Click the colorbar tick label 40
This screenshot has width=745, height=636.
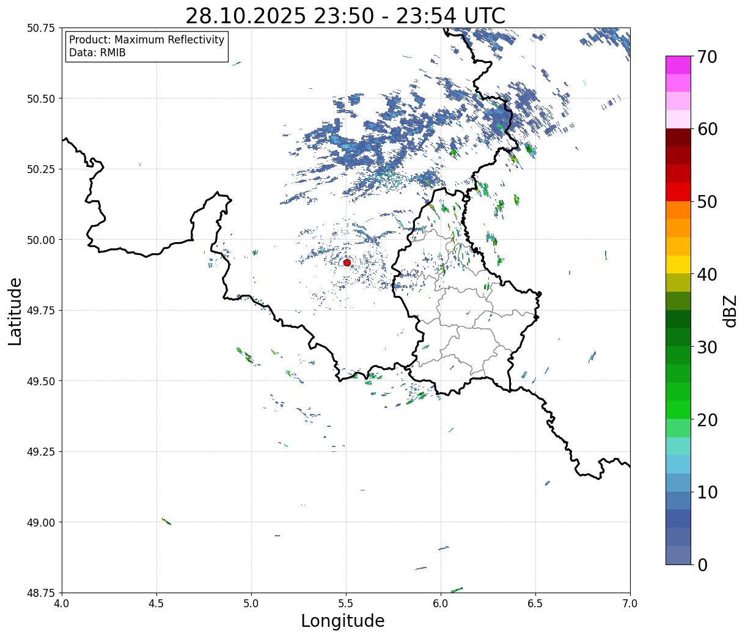click(x=707, y=275)
